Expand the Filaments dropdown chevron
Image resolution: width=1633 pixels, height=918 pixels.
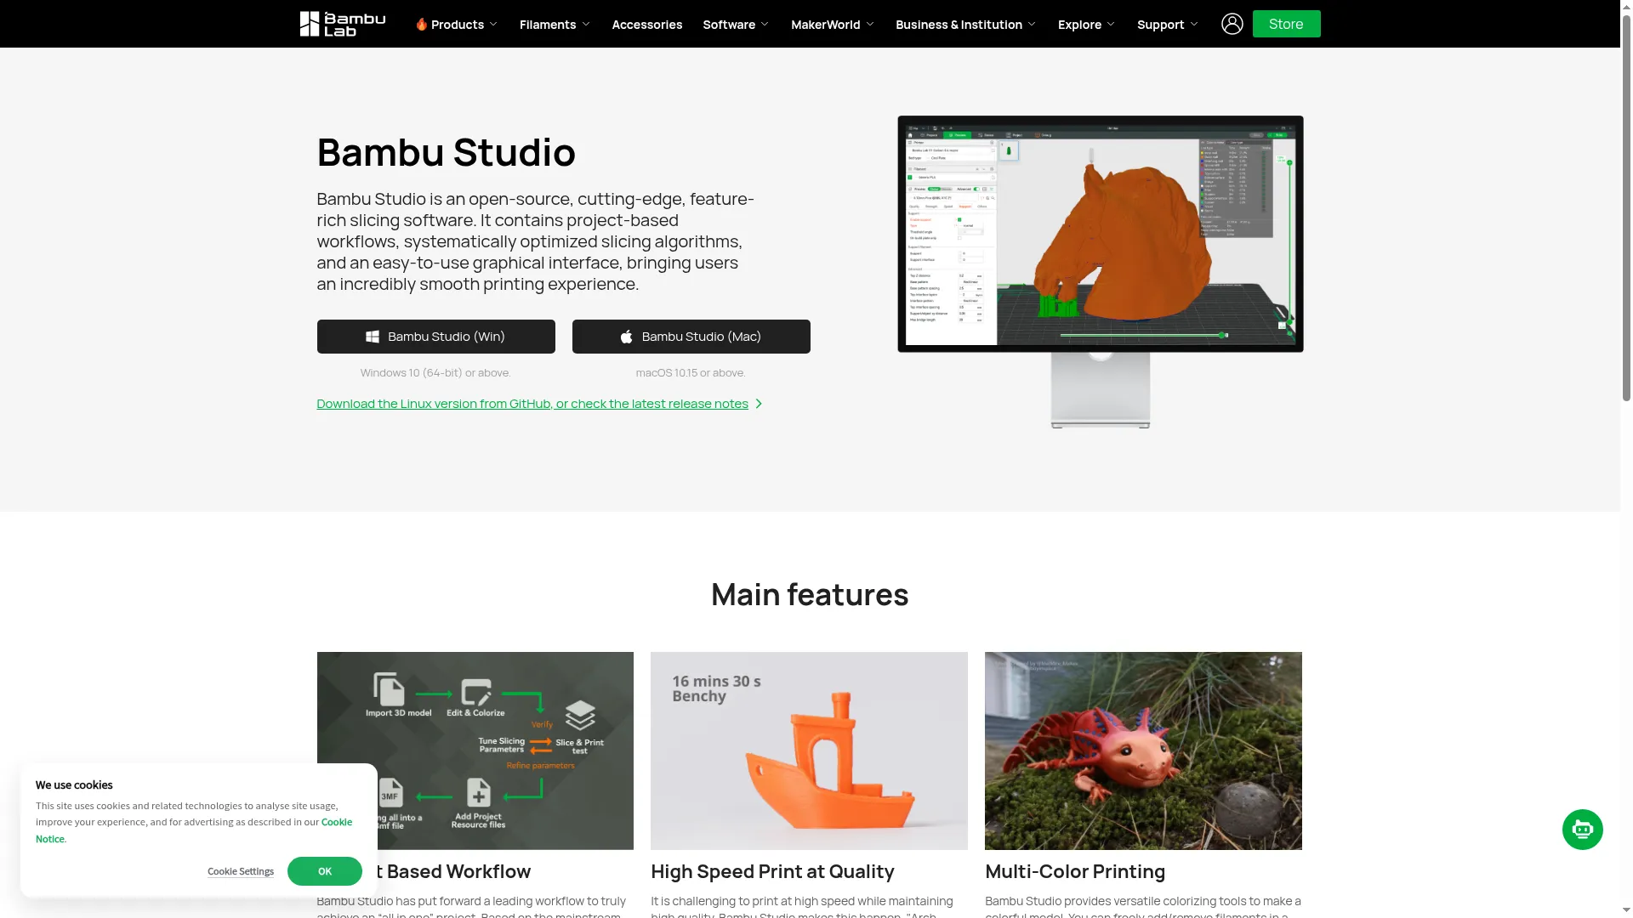pyautogui.click(x=586, y=25)
